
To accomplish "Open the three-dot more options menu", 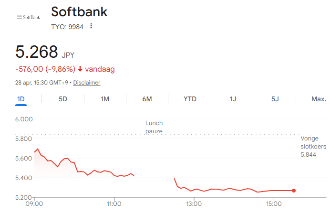I will click(91, 26).
